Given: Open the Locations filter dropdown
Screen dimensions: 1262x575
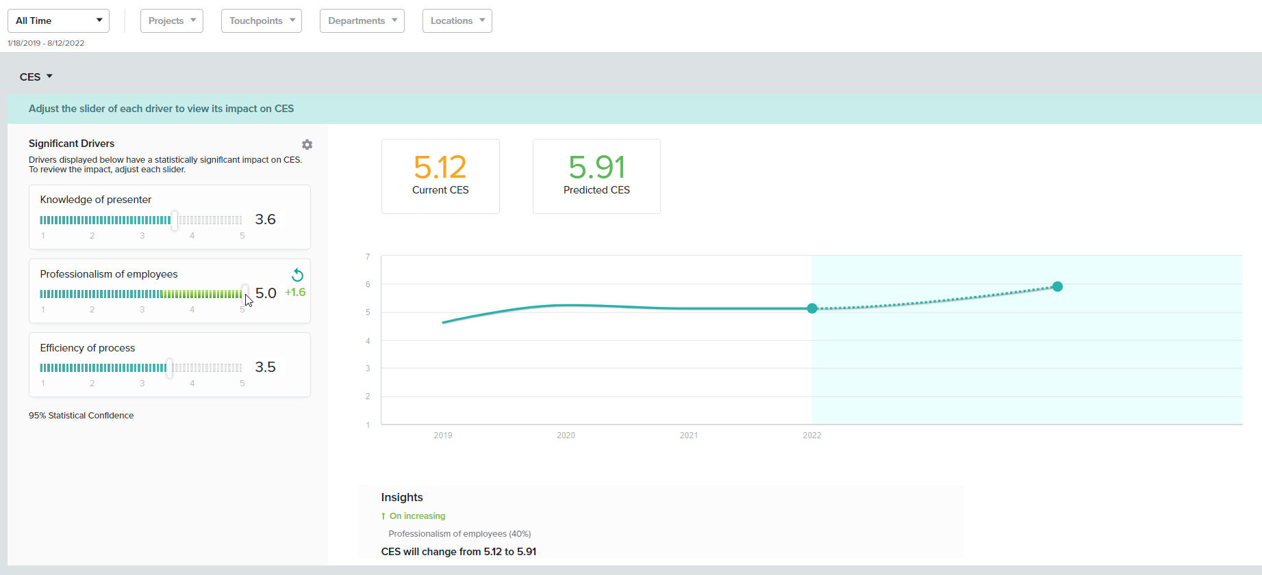Looking at the screenshot, I should tap(457, 21).
